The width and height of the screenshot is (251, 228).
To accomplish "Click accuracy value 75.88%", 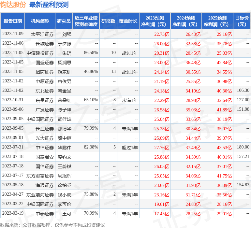I will click(x=91, y=194).
